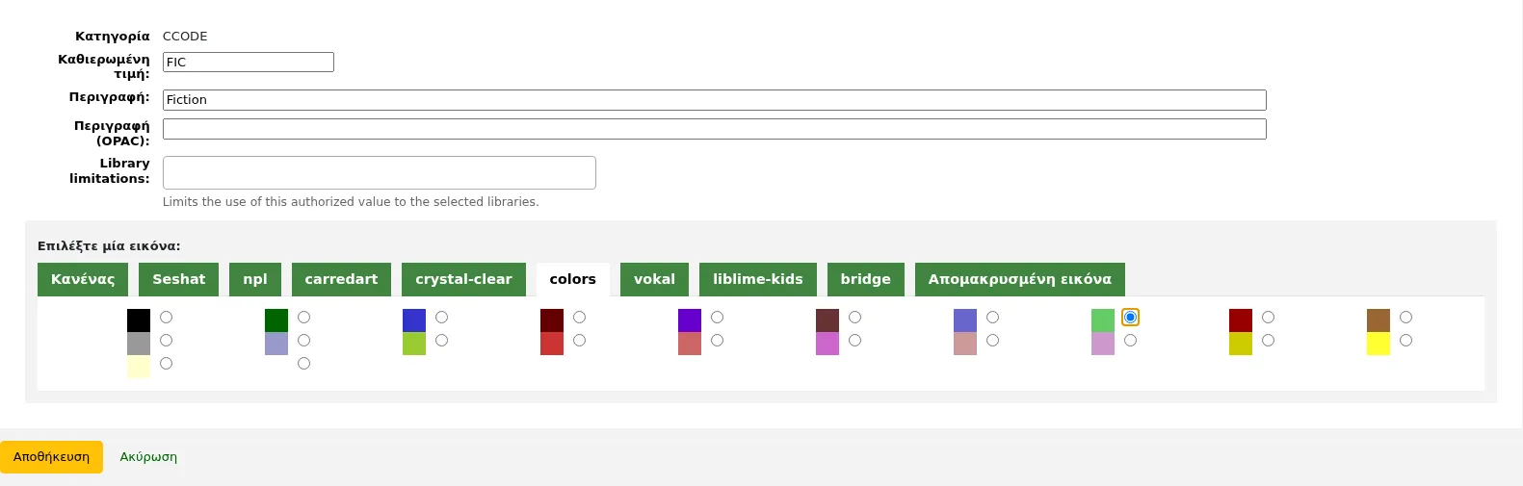The image size is (1523, 486).
Task: Open the liblime-kids icon set tab
Action: pos(758,279)
